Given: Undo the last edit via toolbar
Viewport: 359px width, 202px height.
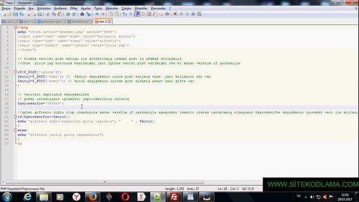Looking at the screenshot, I should point(68,14).
